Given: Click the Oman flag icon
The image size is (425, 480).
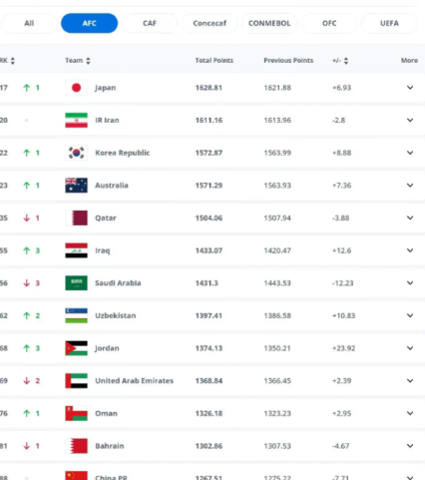Looking at the screenshot, I should (x=76, y=413).
